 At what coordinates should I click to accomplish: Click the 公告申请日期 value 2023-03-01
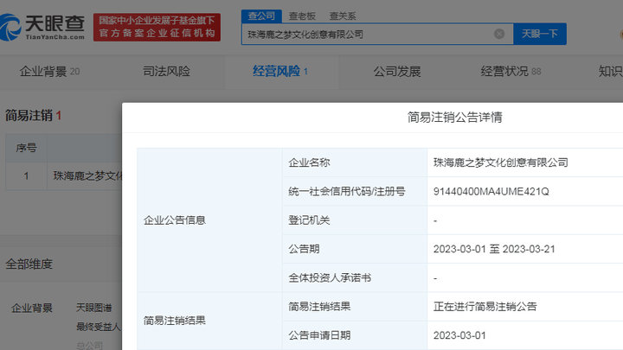[459, 335]
